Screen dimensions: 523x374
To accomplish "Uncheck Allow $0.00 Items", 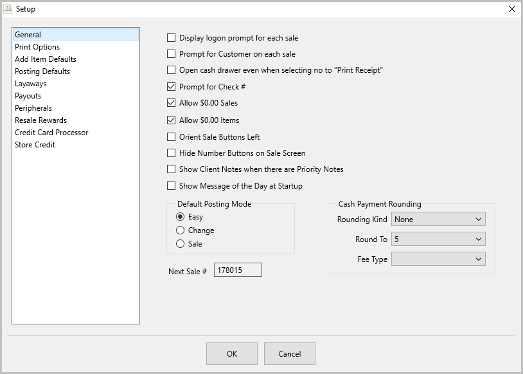I will tap(171, 120).
